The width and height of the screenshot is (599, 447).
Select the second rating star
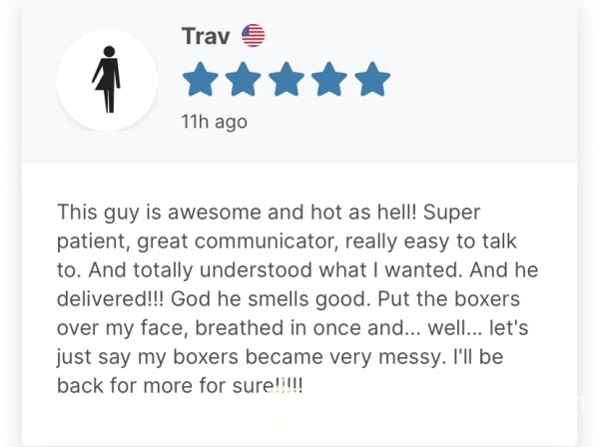pyautogui.click(x=244, y=79)
